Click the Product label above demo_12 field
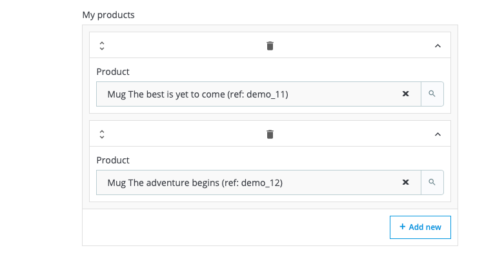Image resolution: width=504 pixels, height=259 pixels. (113, 160)
